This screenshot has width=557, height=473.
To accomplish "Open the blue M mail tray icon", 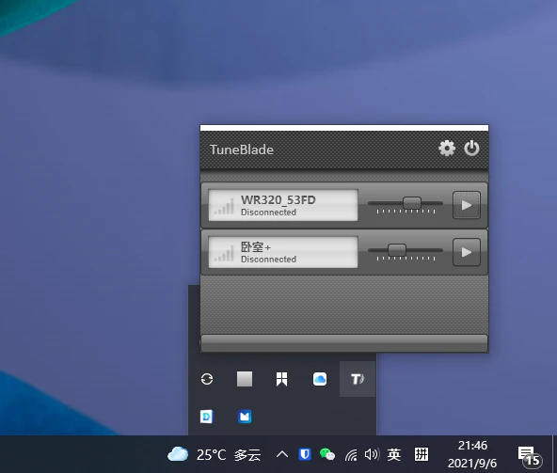I will click(x=245, y=417).
